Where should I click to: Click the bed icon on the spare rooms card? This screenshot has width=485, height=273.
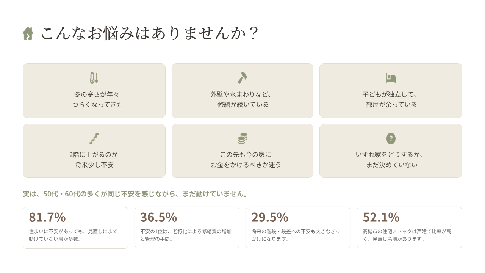click(391, 78)
